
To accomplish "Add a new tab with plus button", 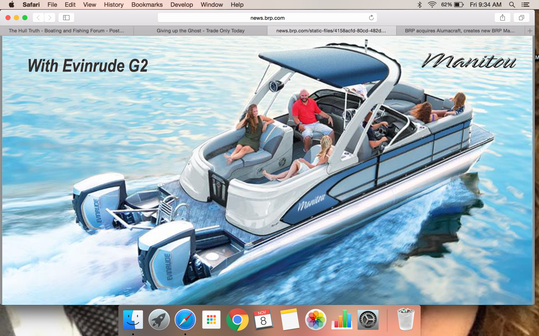I will [x=530, y=31].
